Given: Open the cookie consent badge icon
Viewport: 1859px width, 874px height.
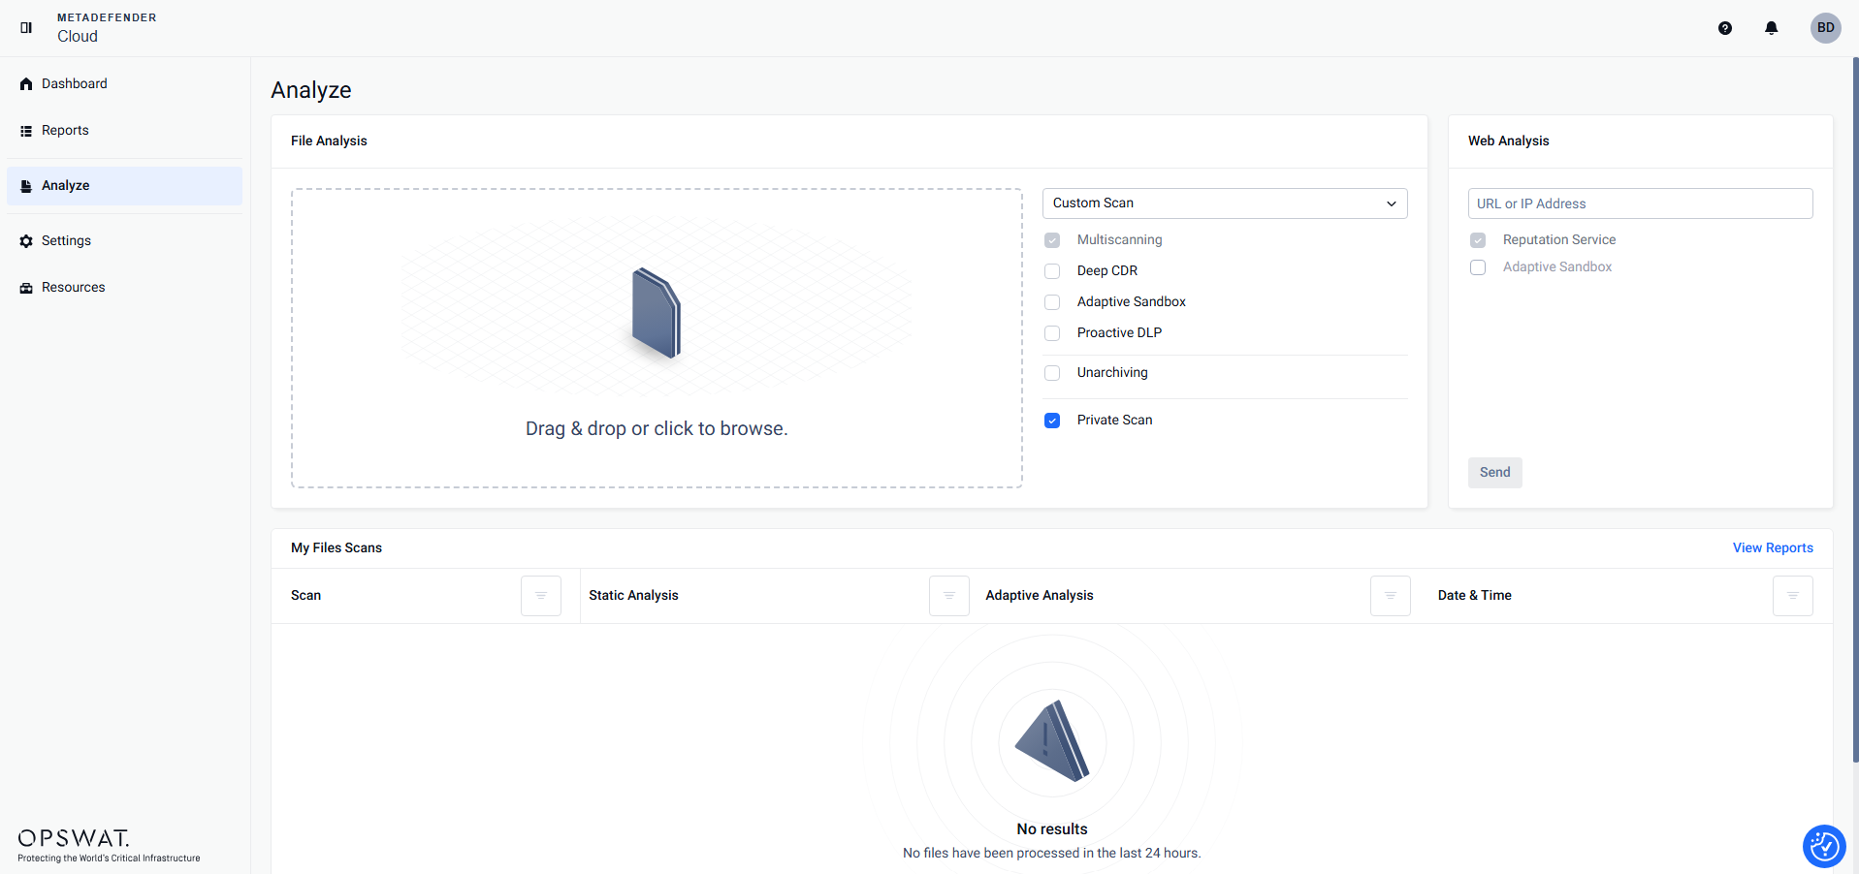Looking at the screenshot, I should pos(1824,846).
